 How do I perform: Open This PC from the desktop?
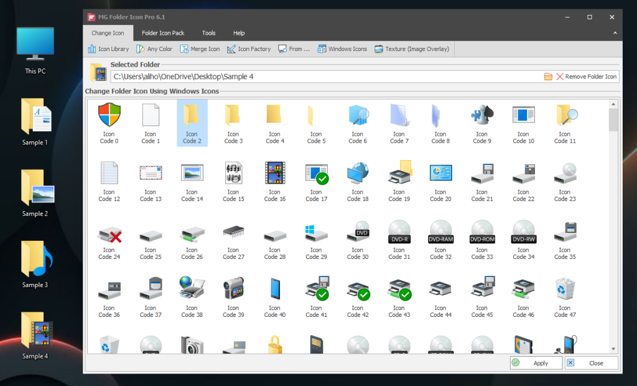click(x=34, y=44)
